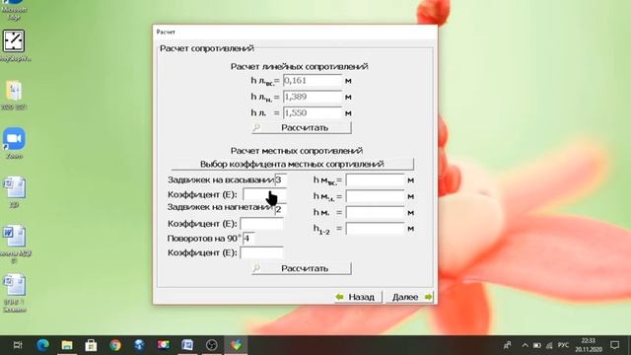Focus coefficient field under Задвижек на нагнетании
This screenshot has width=631, height=355.
261,224
